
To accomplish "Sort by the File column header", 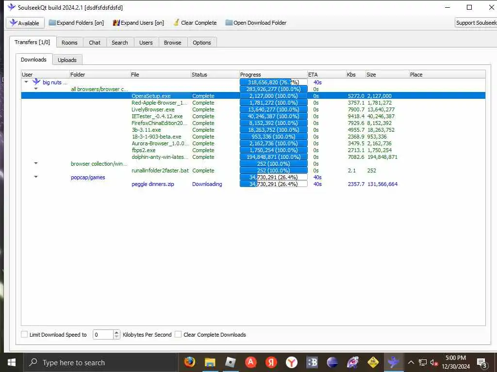I will [x=160, y=74].
